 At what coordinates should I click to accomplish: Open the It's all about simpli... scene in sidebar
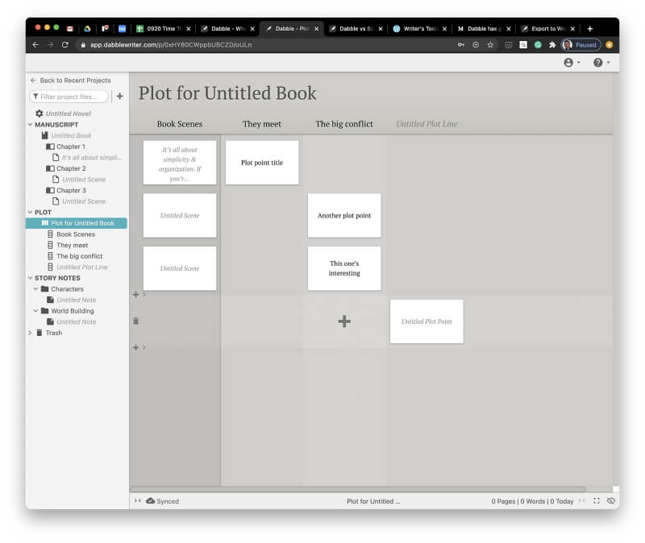87,157
